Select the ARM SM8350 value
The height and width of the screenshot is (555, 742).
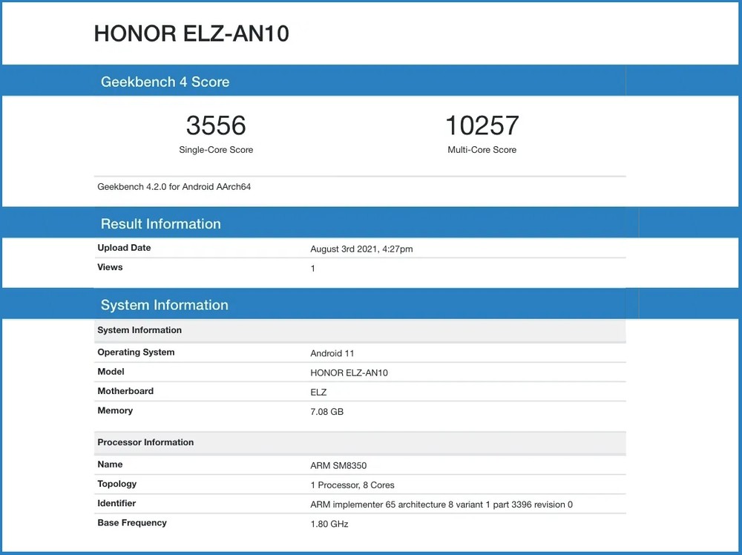338,465
